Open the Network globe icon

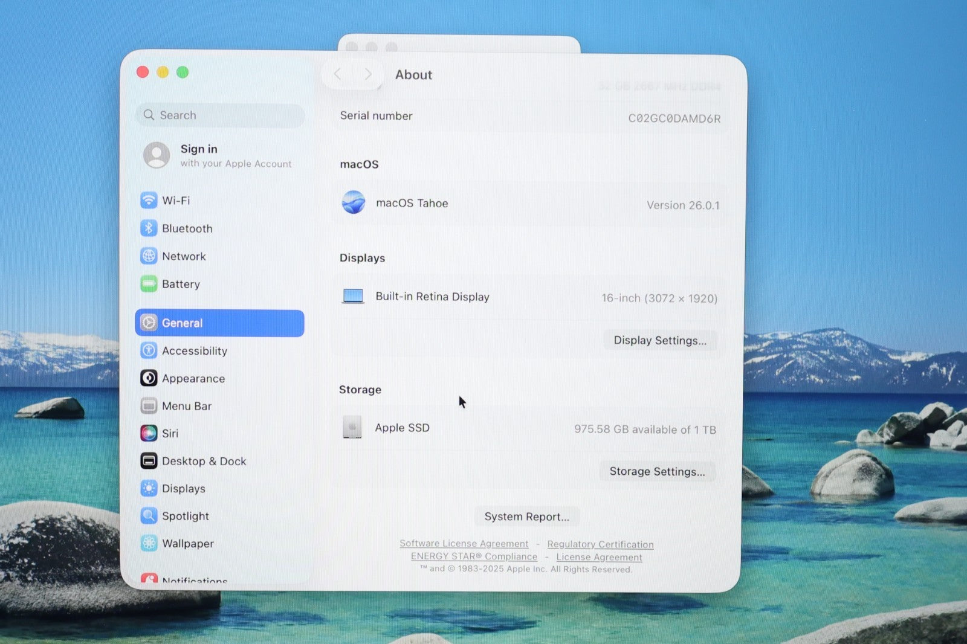(149, 256)
